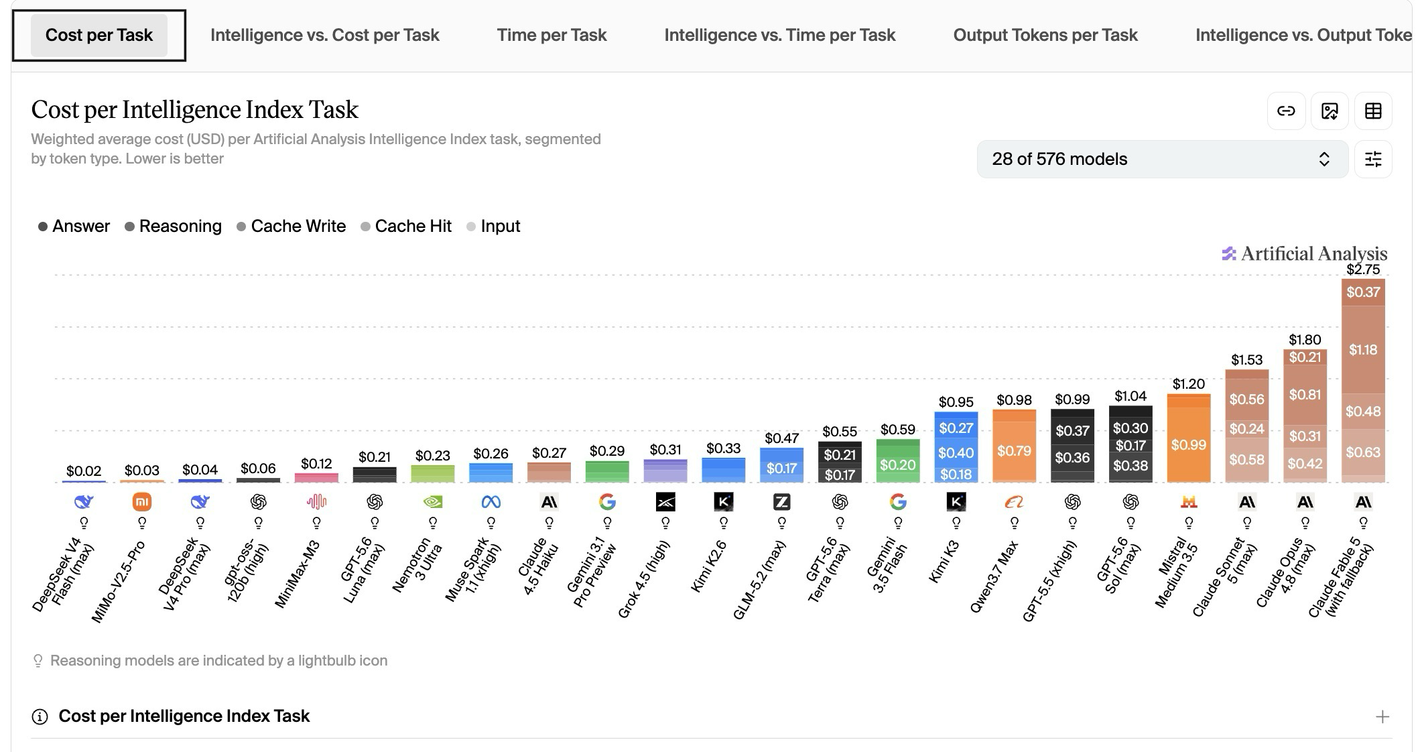The height and width of the screenshot is (752, 1422).
Task: Click the $2.75 Claude Fable 5 bar
Action: coord(1363,381)
